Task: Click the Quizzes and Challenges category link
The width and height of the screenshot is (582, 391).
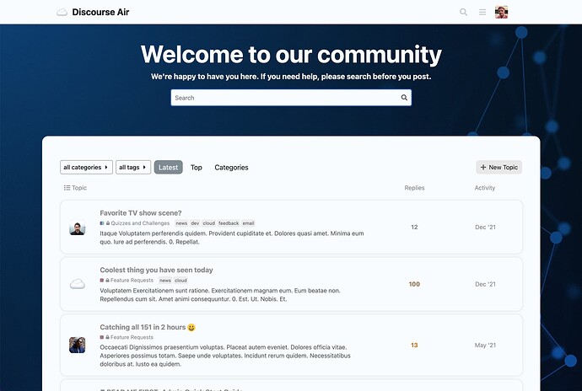Action: (139, 223)
